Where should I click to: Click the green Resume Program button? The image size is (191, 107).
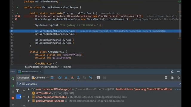point(13,86)
